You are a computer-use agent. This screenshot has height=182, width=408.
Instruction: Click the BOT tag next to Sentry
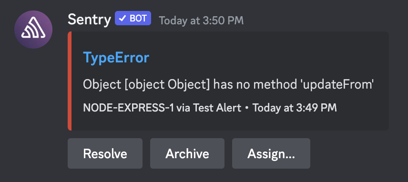click(x=133, y=18)
